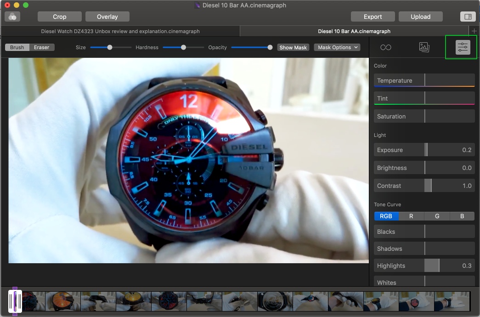Click the window title "Diesel 10 Bar AA.cinemagraph"
The image size is (480, 317).
(244, 5)
